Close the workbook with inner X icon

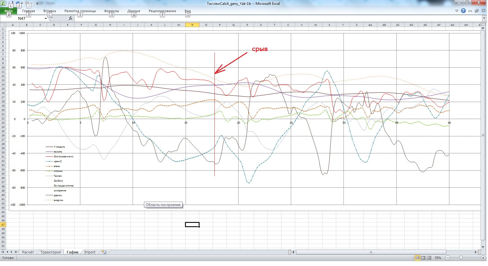[483, 11]
